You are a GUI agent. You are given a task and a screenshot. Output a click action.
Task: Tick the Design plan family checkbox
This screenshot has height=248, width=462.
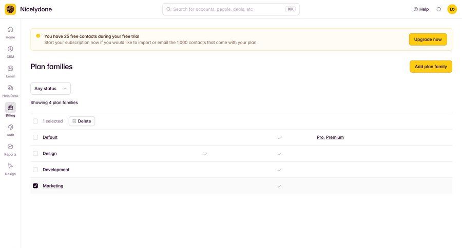point(35,154)
